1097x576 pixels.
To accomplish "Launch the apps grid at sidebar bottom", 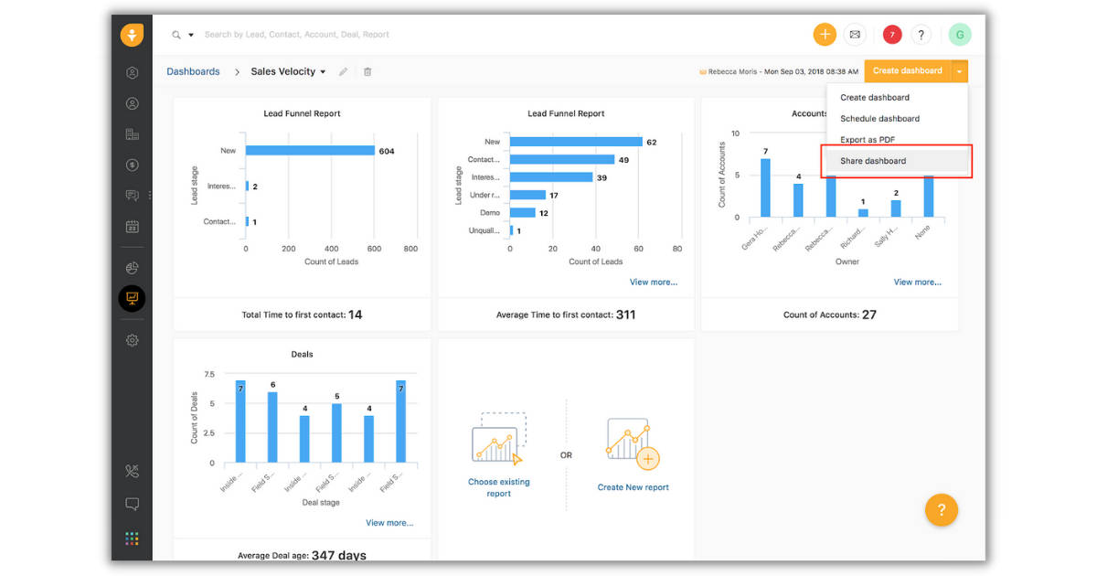I will 132,538.
